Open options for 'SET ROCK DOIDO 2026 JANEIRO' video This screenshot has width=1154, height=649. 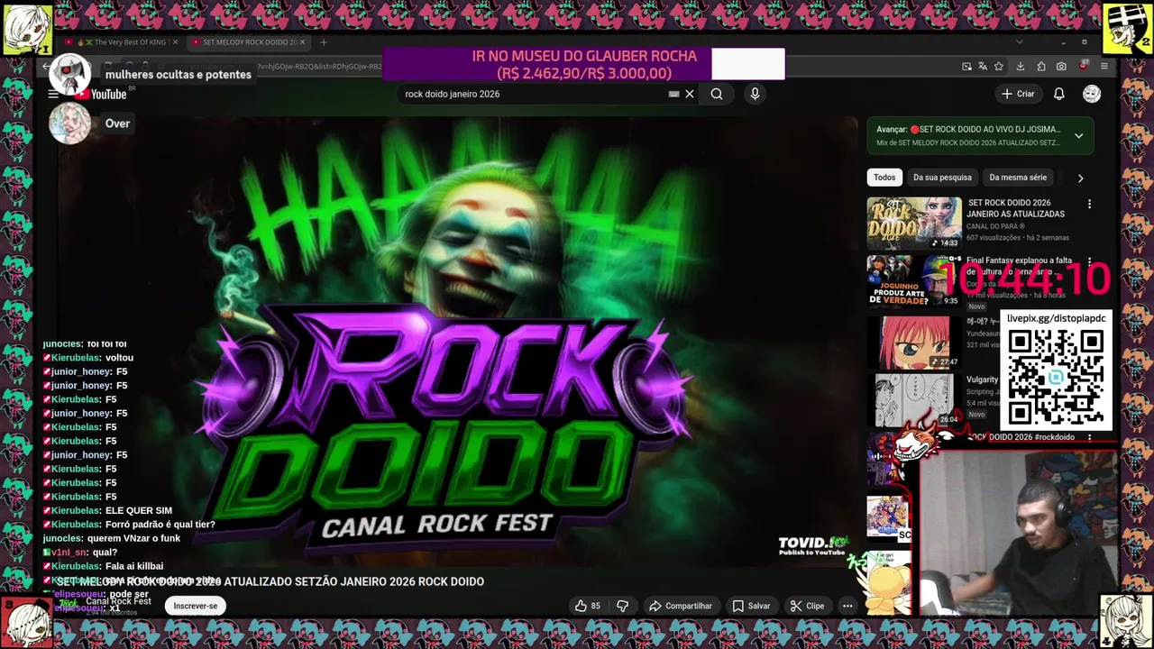click(x=1089, y=205)
